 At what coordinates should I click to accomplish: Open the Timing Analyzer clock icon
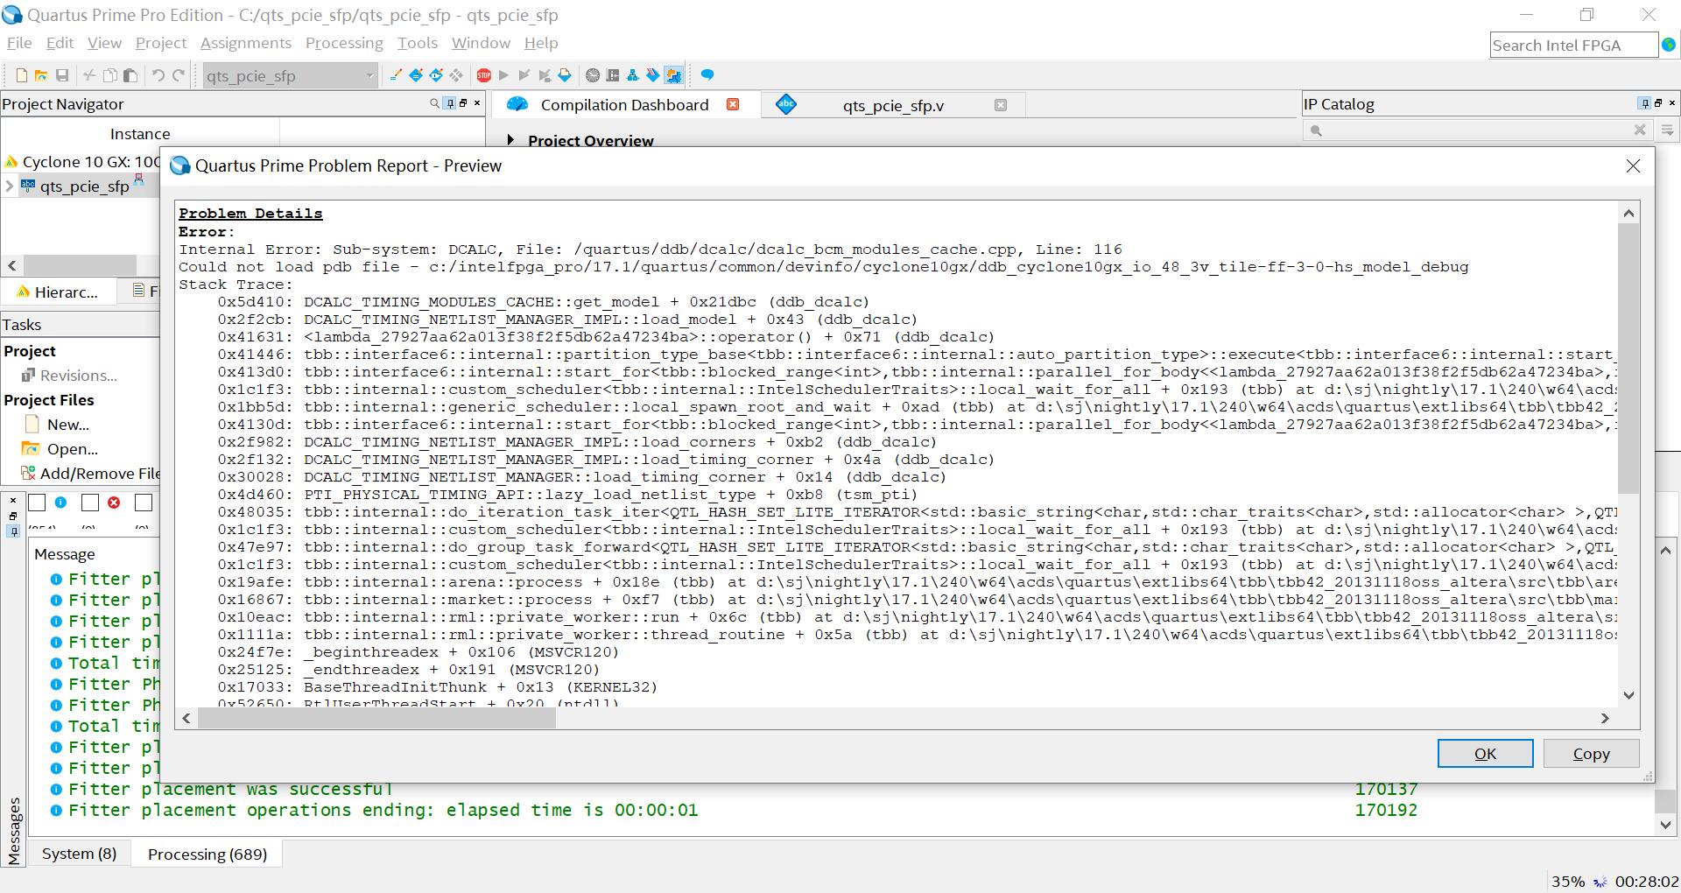point(593,75)
